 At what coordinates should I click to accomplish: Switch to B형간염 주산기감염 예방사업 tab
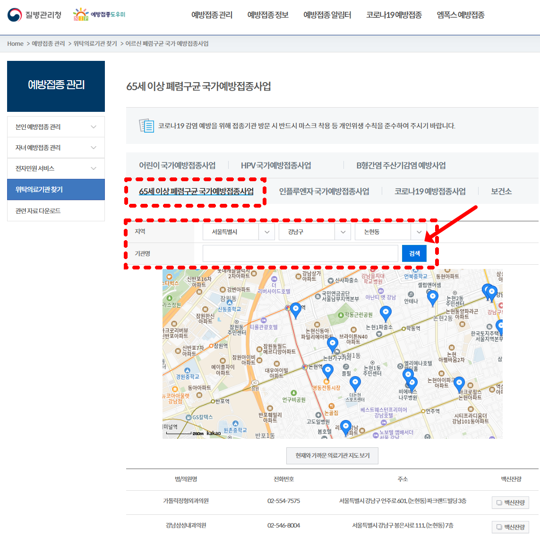click(401, 166)
